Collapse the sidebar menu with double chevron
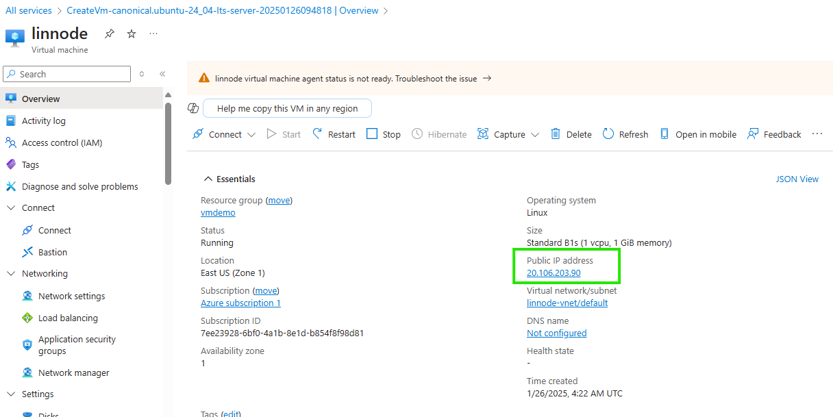833x417 pixels. (x=162, y=74)
